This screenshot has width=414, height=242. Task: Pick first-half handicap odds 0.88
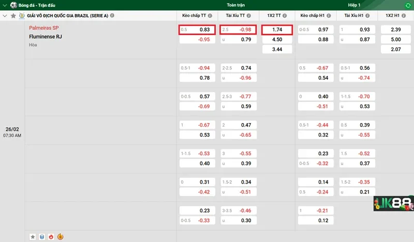tap(316, 40)
